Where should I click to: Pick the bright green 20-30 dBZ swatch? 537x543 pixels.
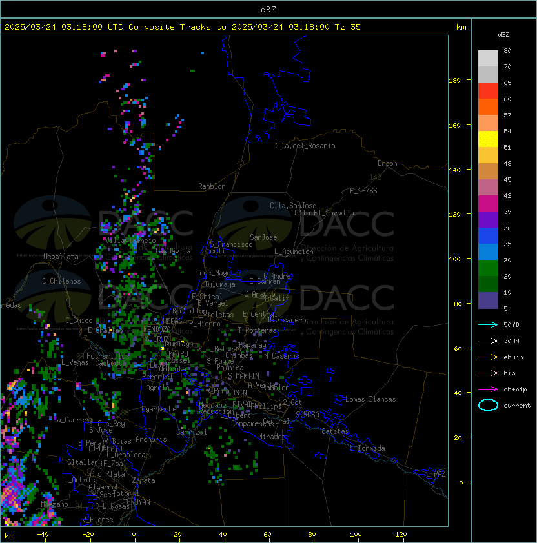click(x=488, y=268)
